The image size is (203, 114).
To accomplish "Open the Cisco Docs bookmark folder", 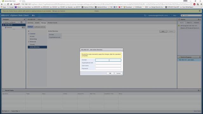I will (26, 7).
